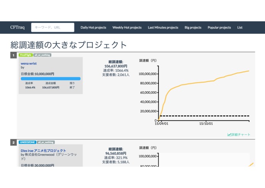This screenshot has height=188, width=265.
Task: Open the Dies irae アニメ化プロジェクト link
Action: 43,151
